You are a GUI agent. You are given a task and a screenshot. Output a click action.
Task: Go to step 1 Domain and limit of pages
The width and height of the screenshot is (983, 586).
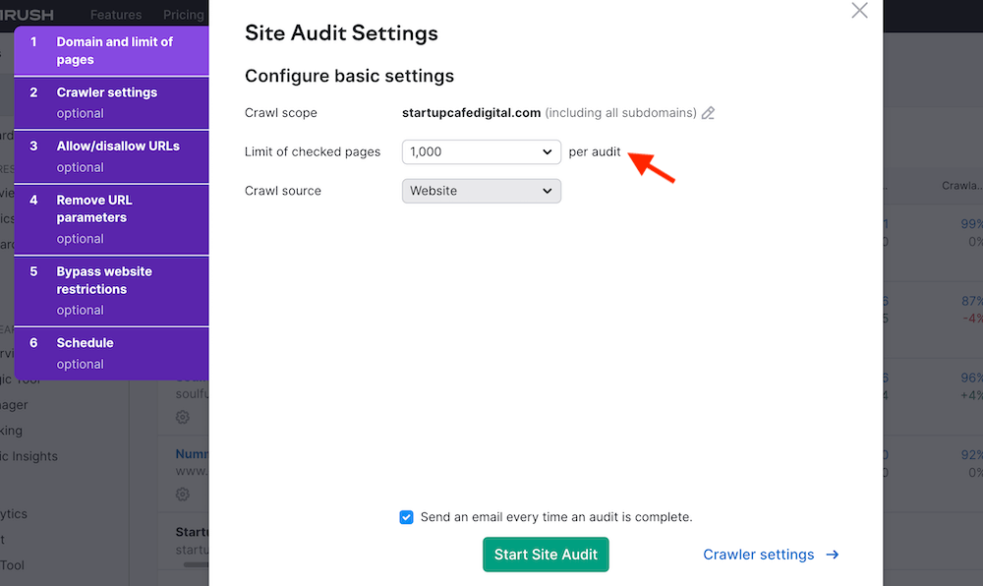(x=111, y=51)
